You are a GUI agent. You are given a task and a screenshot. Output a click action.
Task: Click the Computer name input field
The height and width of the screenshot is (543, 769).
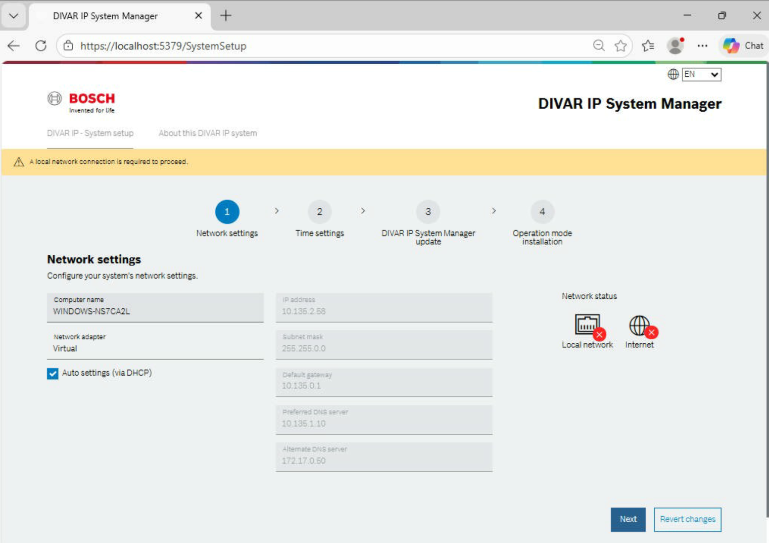point(155,308)
